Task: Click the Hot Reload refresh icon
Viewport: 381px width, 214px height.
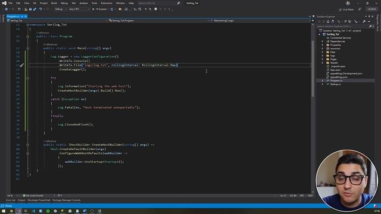Action: pyautogui.click(x=112, y=10)
